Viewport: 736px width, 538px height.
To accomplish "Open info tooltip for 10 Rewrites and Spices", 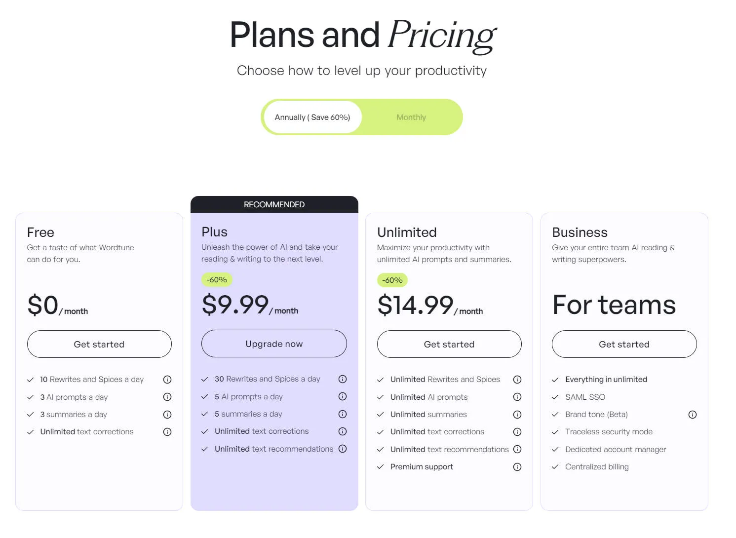I will [167, 379].
